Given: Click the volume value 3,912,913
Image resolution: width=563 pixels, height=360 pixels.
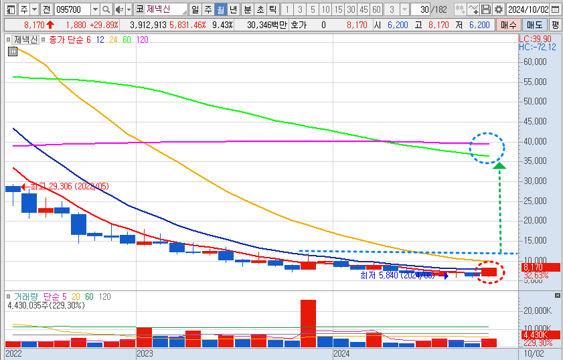Looking at the screenshot, I should (x=149, y=25).
